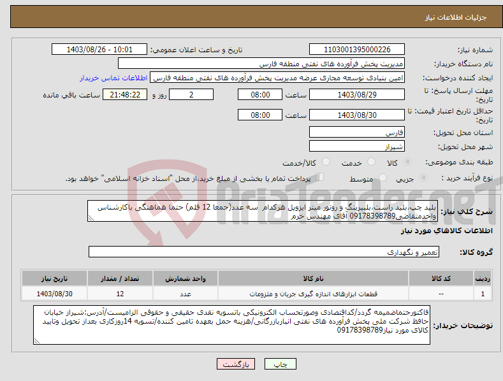Click the row number cell 1

[483, 294]
